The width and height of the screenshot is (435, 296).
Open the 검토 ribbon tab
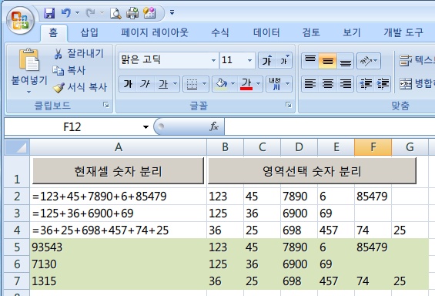click(x=311, y=33)
